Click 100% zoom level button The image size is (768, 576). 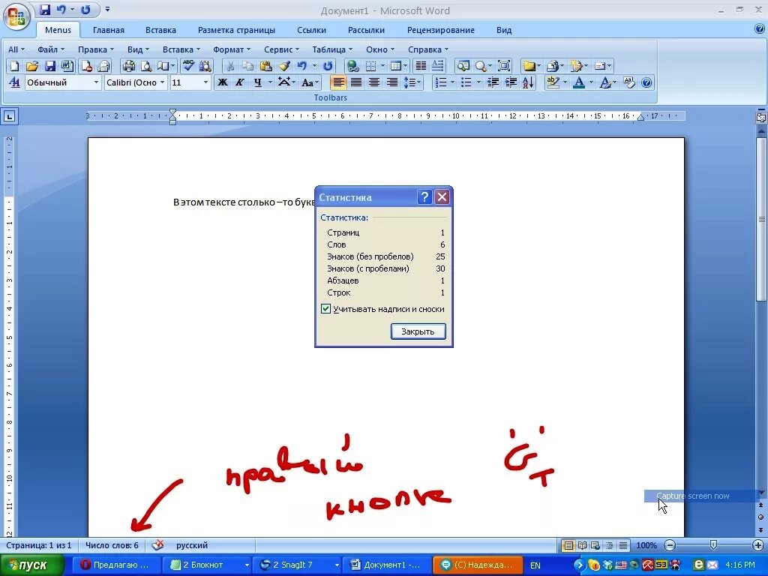coord(646,545)
